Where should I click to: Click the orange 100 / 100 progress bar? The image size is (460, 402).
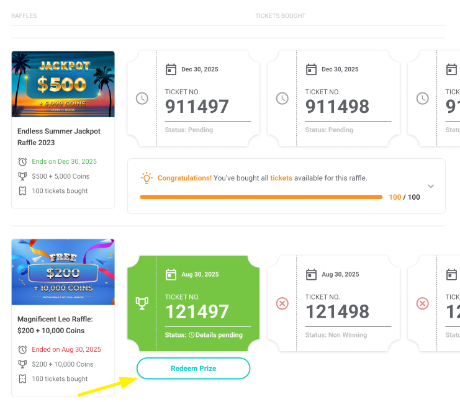pyautogui.click(x=261, y=197)
